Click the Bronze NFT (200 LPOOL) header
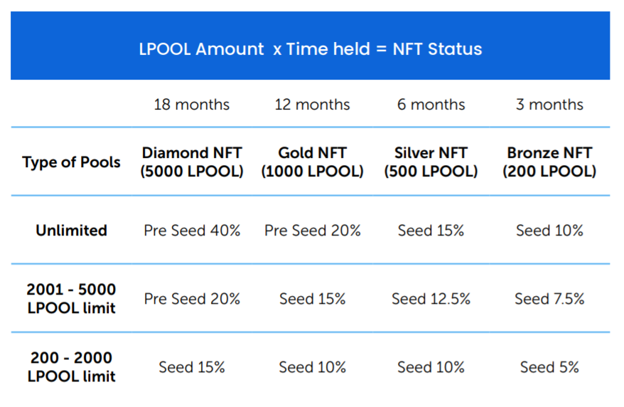Screen dimensions: 624x407 [549, 162]
